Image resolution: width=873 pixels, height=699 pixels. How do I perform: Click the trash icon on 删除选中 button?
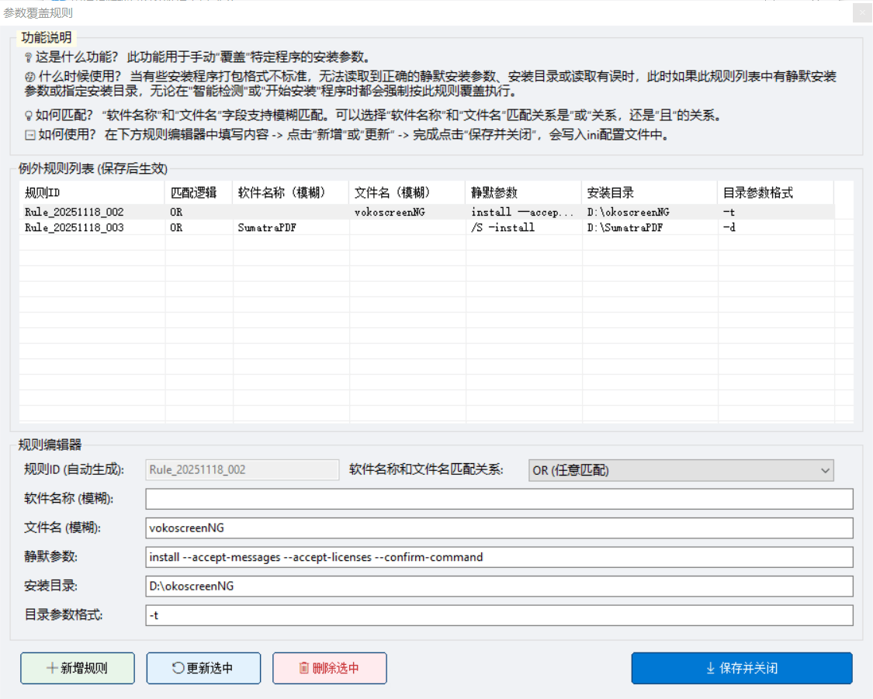pos(303,668)
